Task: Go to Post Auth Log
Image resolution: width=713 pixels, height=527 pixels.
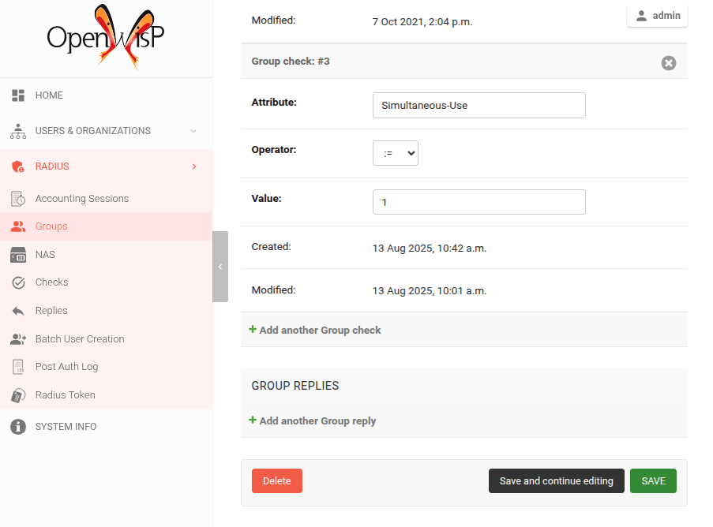Action: [x=66, y=367]
